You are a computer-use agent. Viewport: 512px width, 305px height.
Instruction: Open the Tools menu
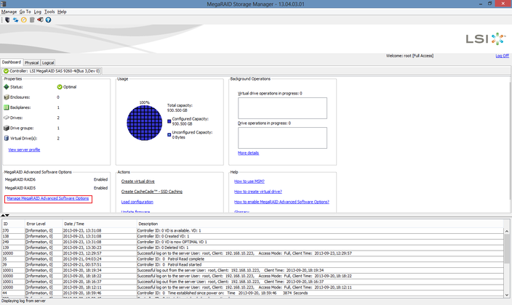49,12
